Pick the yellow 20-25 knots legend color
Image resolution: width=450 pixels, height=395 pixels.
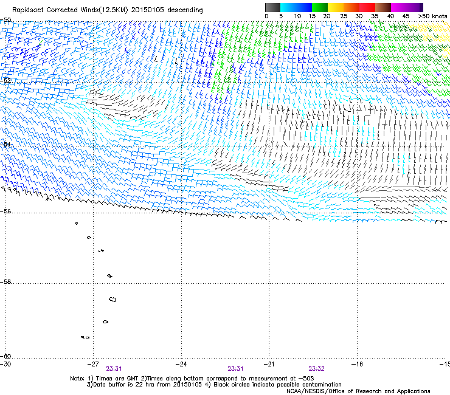tap(336, 7)
